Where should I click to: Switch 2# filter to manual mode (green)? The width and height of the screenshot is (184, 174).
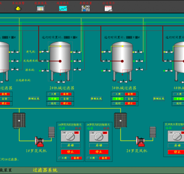pyautogui.click(x=54, y=99)
